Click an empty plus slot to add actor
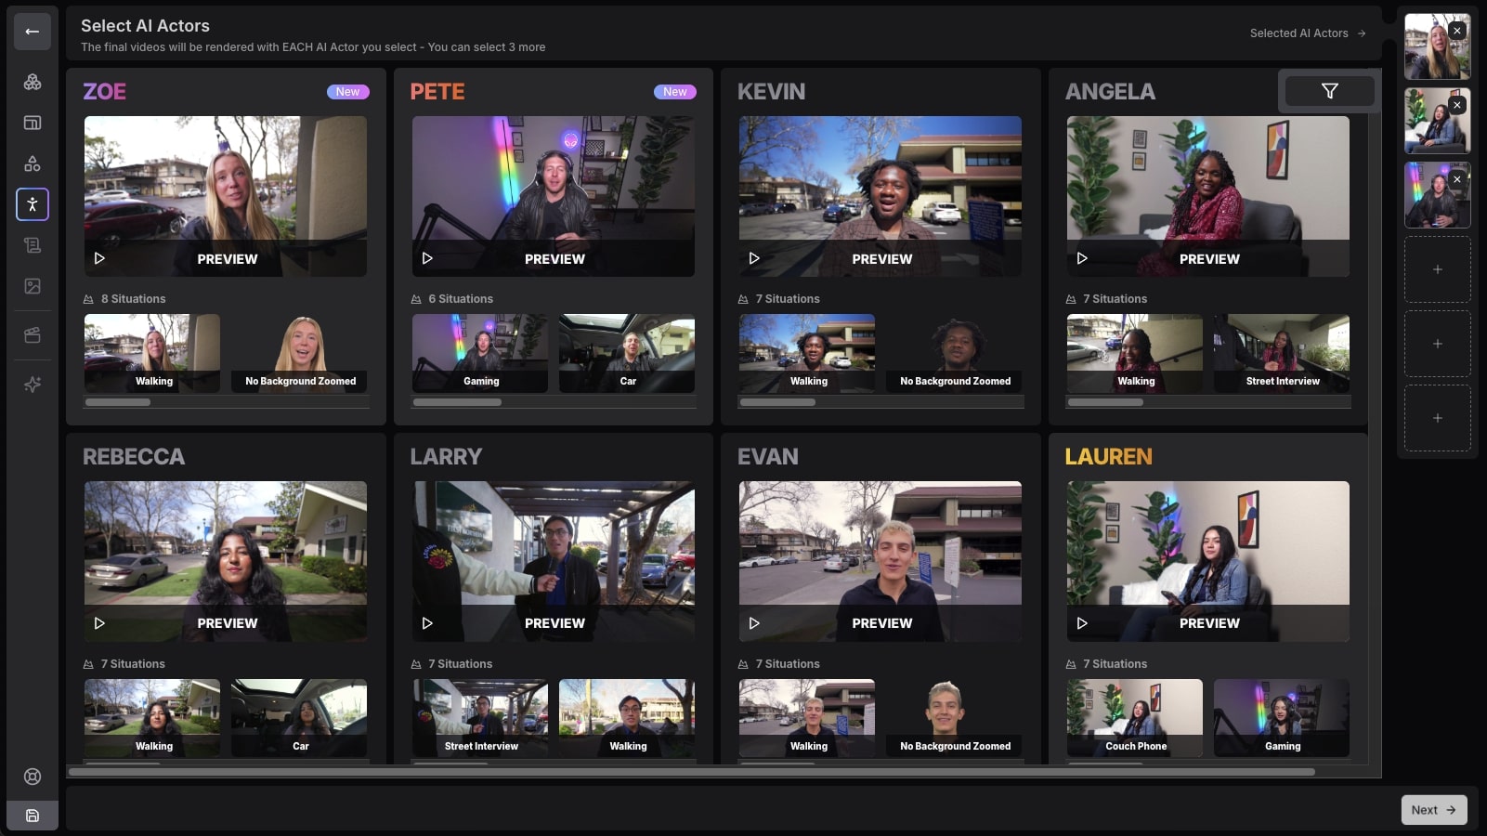 click(x=1437, y=269)
